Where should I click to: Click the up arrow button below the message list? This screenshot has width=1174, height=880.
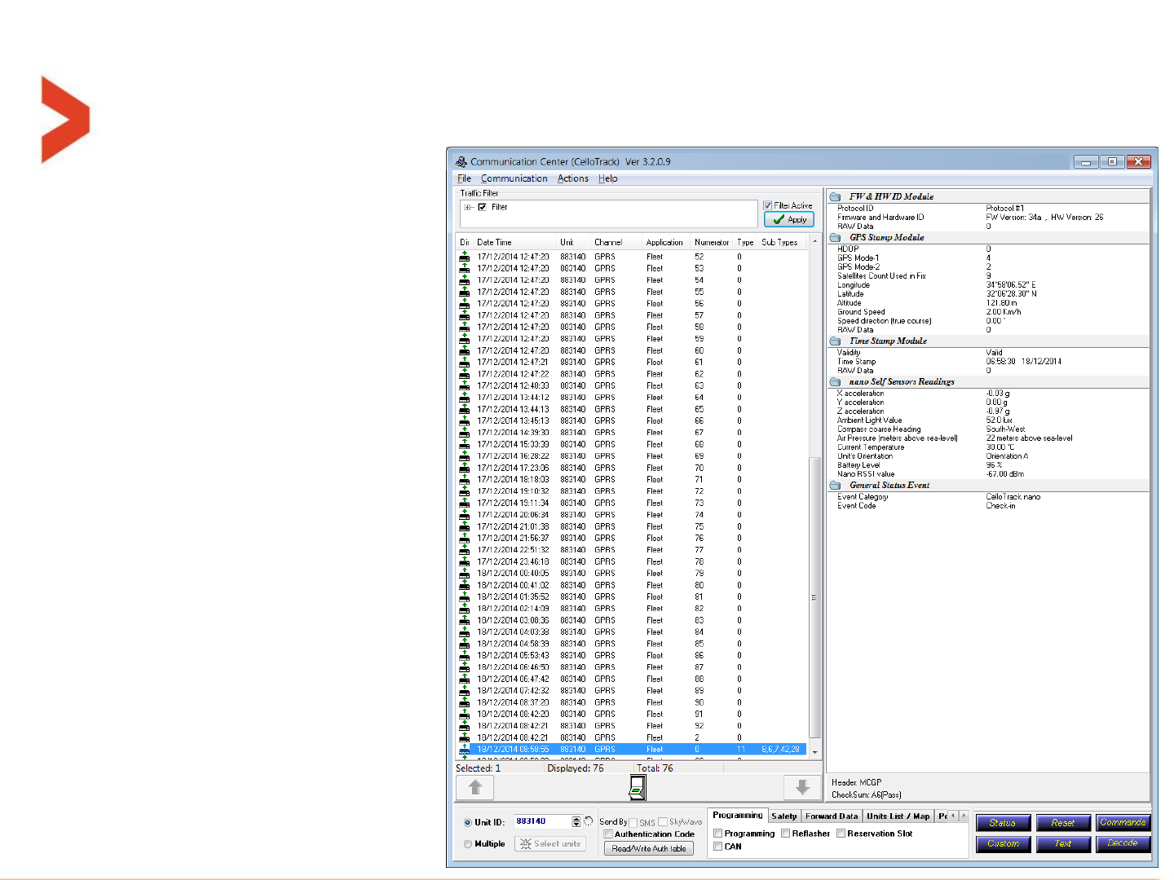coord(475,787)
